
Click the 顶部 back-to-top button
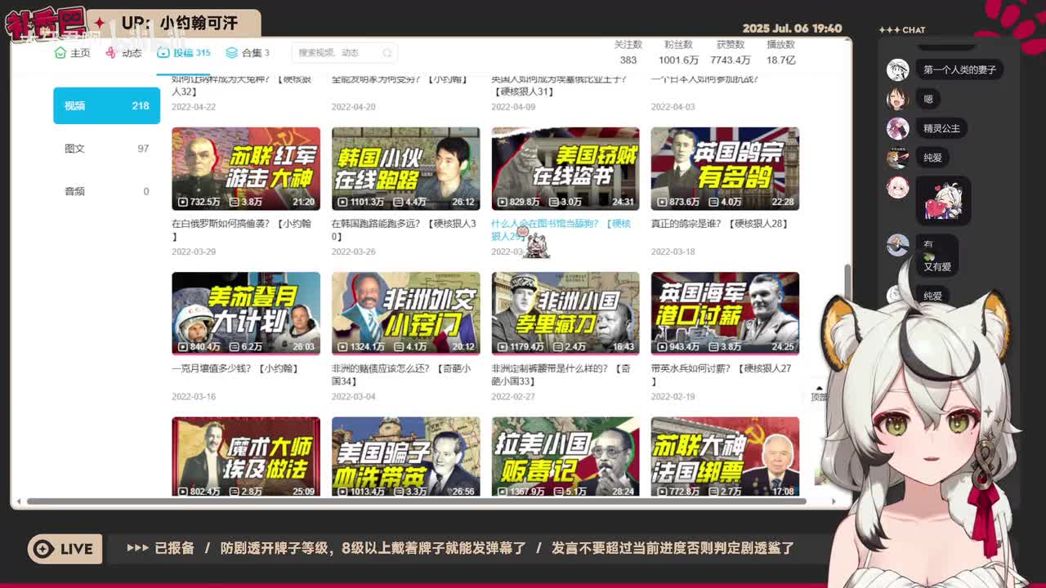click(818, 393)
